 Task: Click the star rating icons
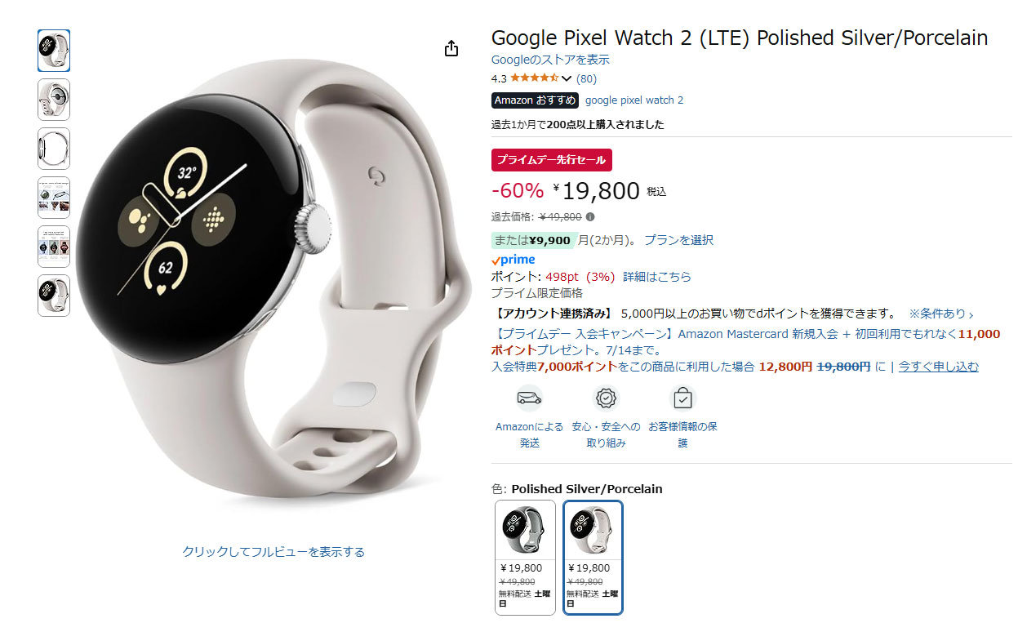pos(535,78)
